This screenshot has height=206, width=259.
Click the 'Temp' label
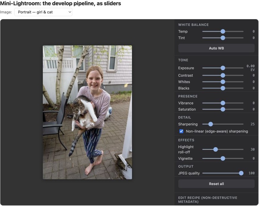click(x=183, y=31)
